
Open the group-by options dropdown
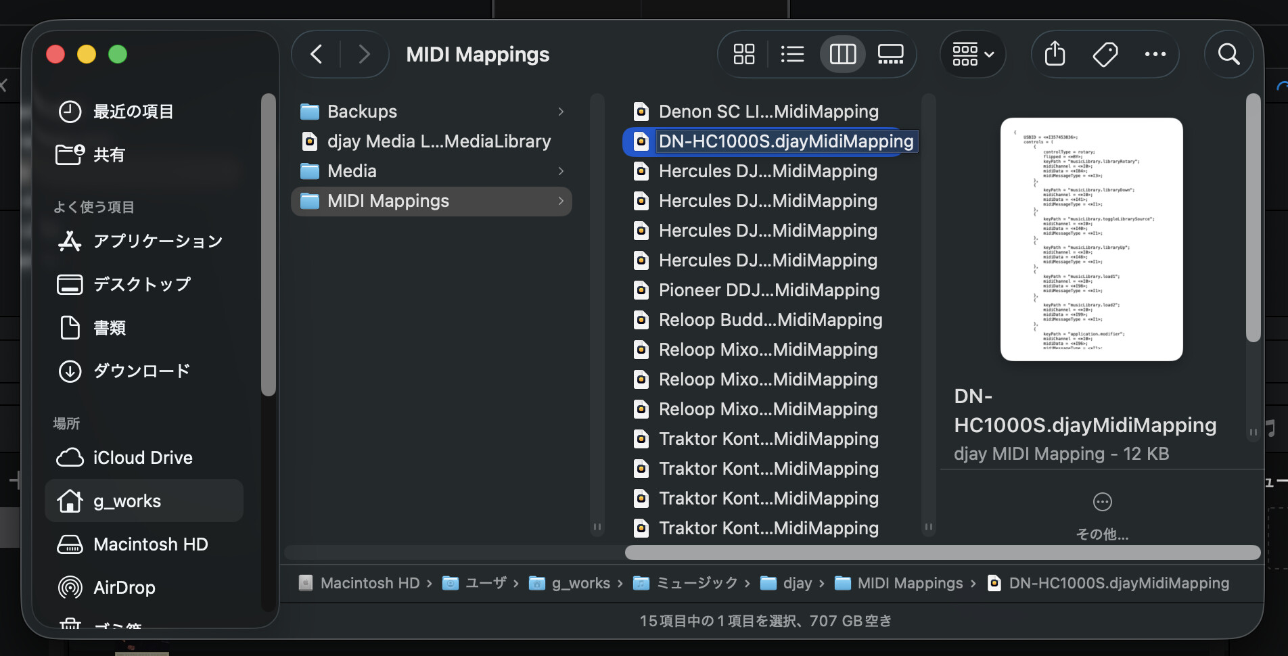[x=973, y=54]
